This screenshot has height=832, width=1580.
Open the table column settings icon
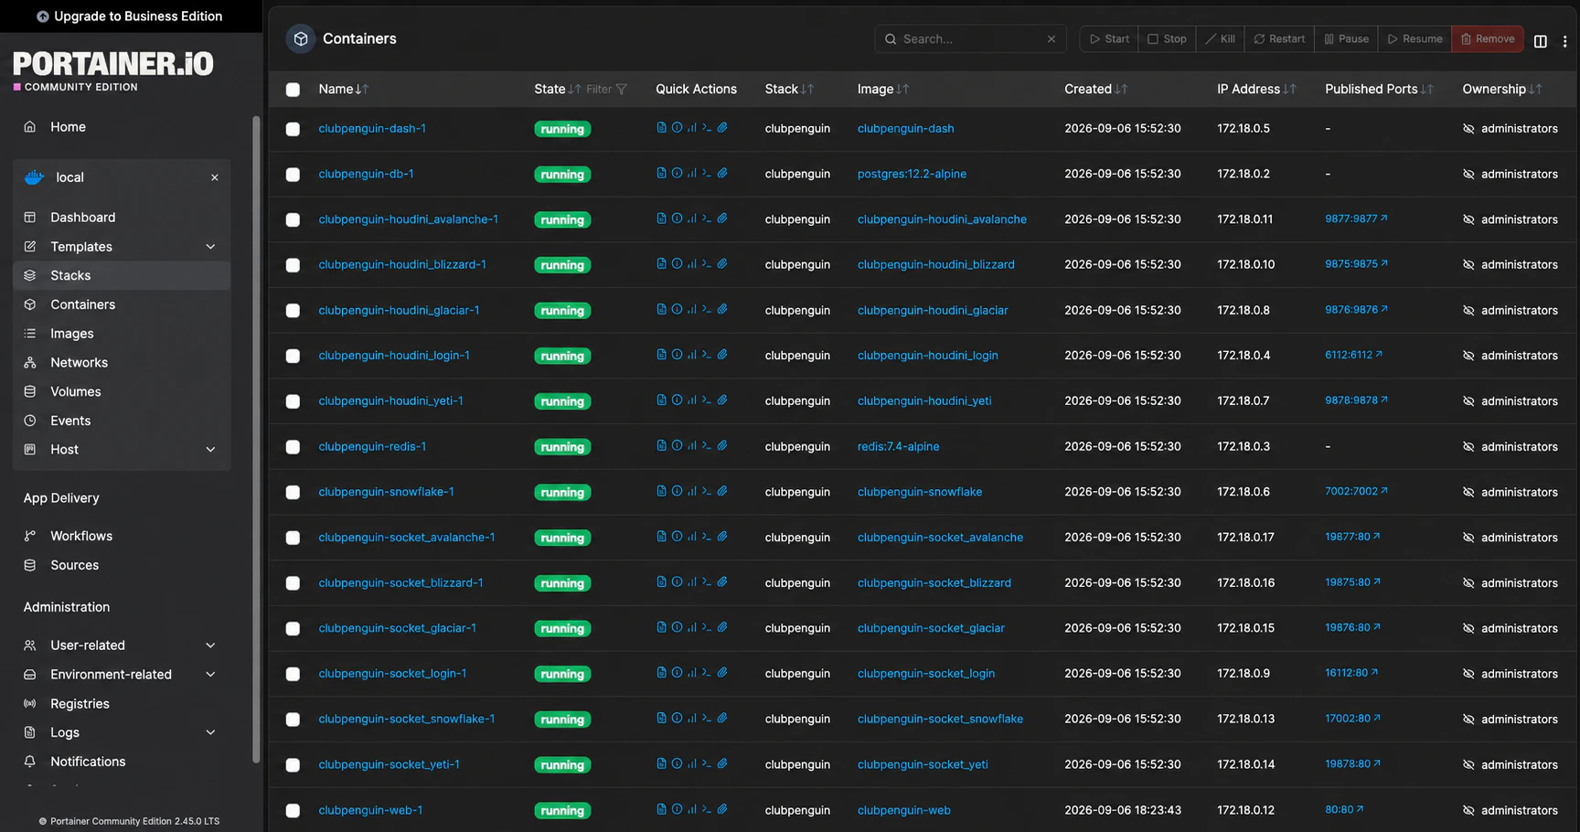coord(1541,41)
